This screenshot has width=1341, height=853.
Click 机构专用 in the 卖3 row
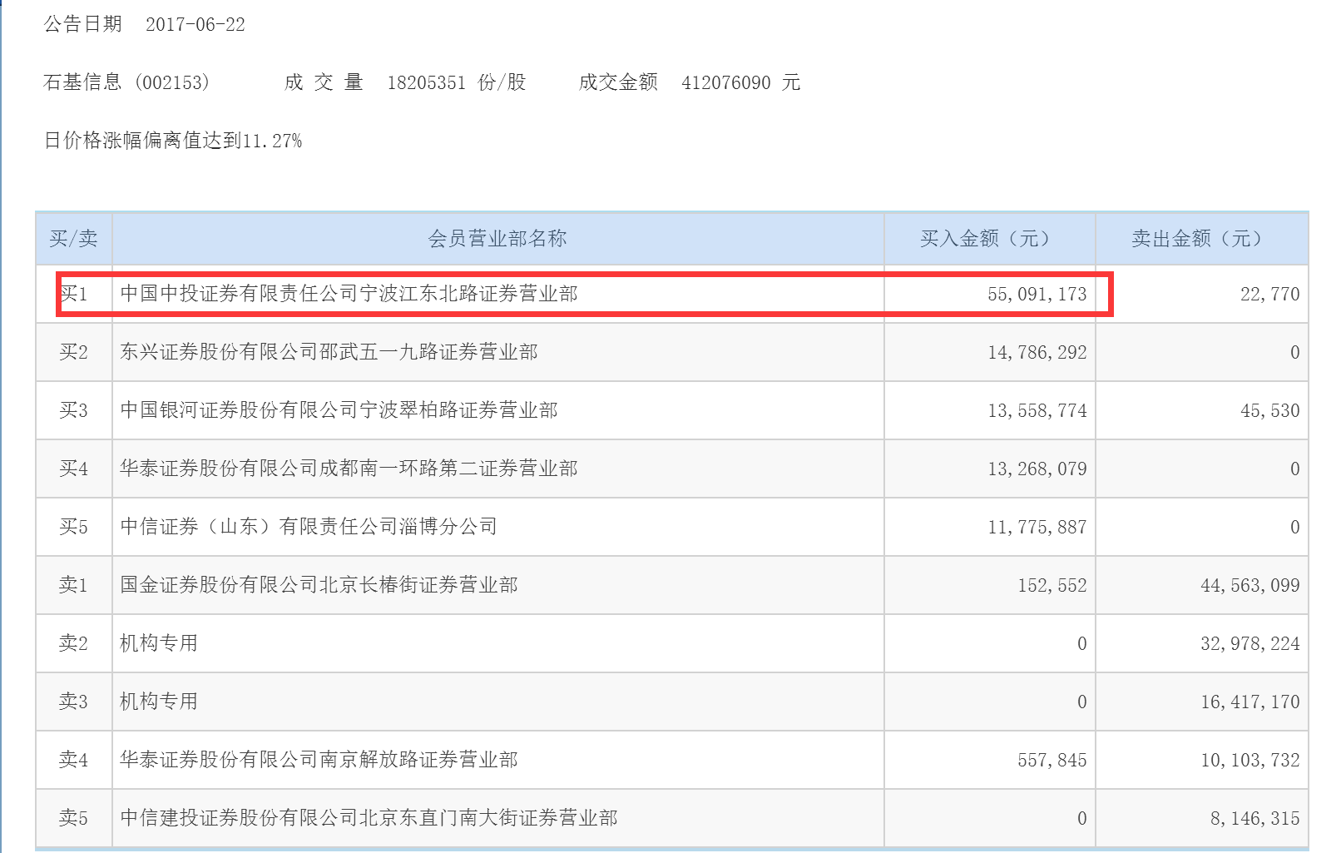(159, 702)
